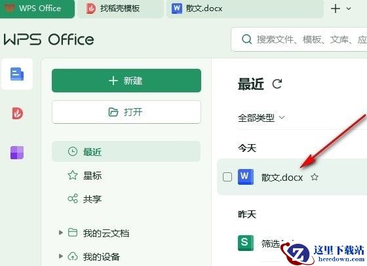367x266 pixels.
Task: Open the documents icon in left sidebar
Action: 17,74
